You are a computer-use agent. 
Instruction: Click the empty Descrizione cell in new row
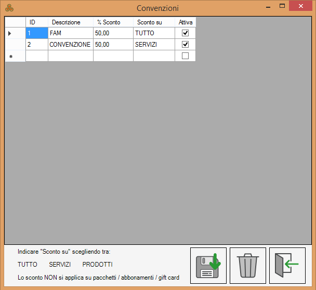[70, 56]
